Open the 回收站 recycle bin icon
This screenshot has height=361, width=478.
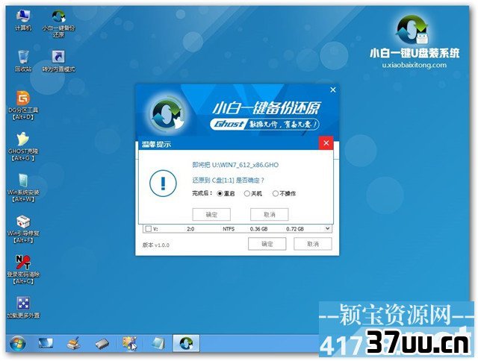(23, 61)
